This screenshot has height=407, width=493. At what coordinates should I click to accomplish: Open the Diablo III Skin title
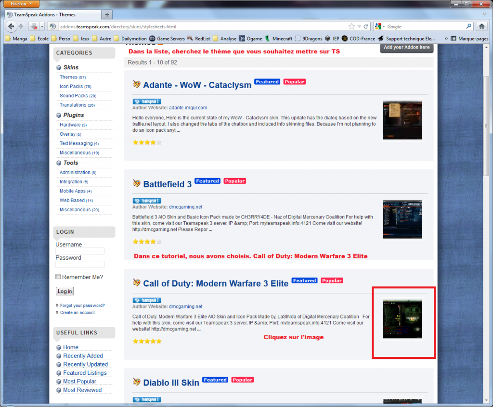coord(171,383)
